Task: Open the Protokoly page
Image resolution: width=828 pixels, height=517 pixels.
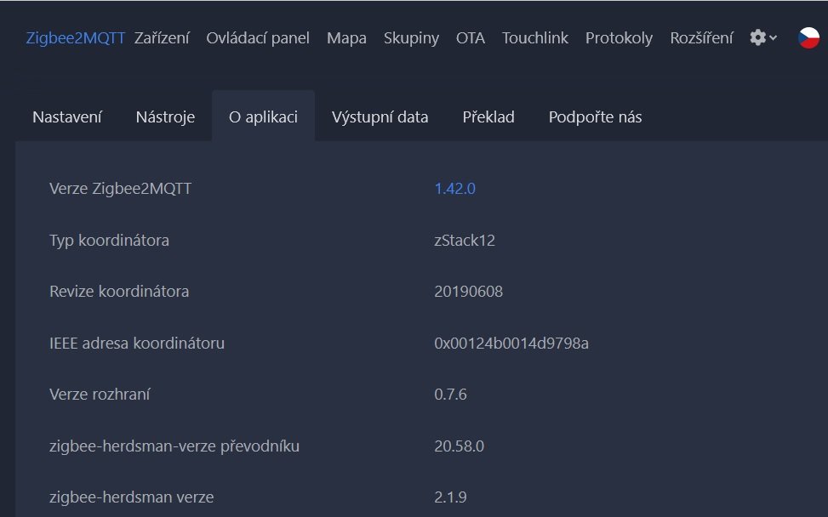Action: (x=619, y=38)
